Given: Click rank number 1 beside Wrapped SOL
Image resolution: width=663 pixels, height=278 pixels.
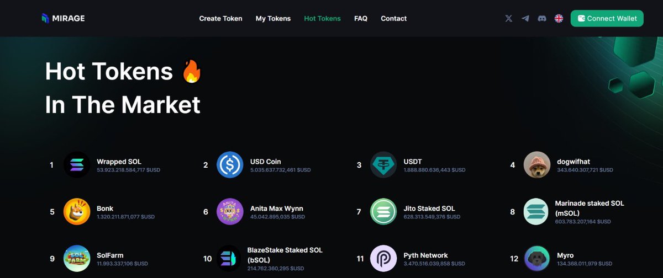Looking at the screenshot, I should point(51,164).
